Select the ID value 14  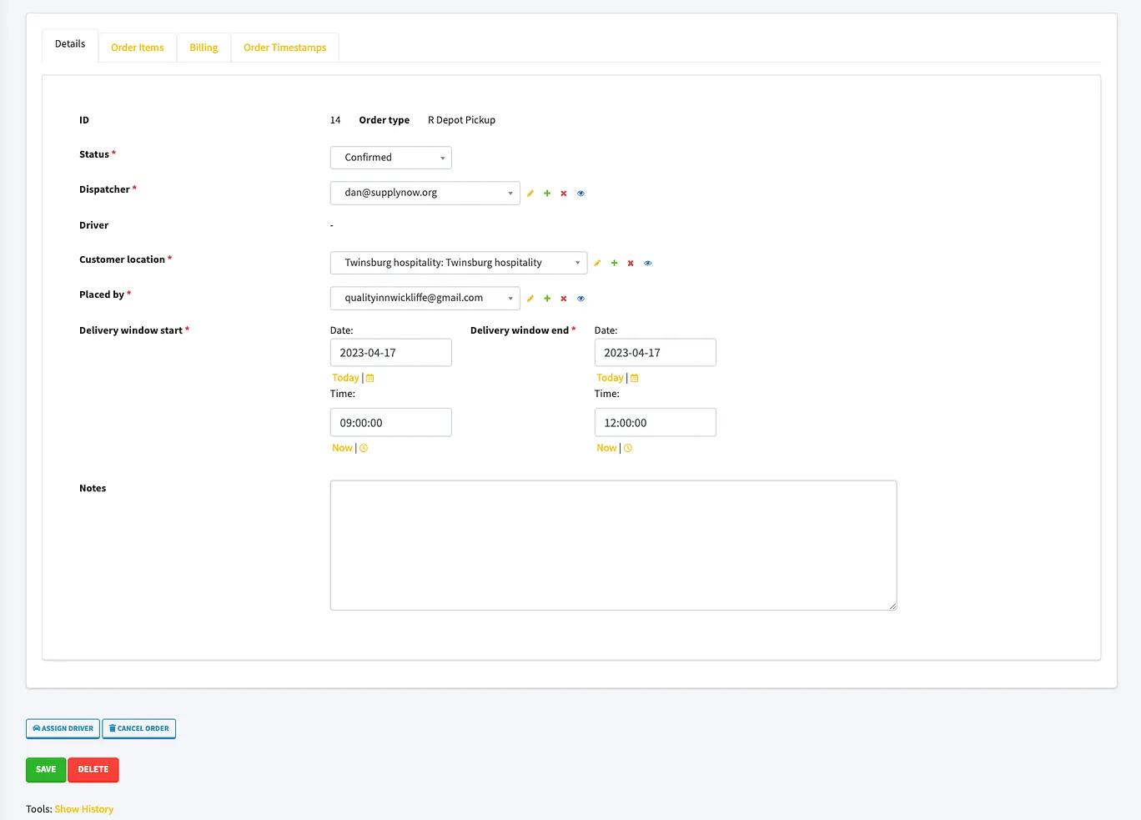pyautogui.click(x=335, y=120)
